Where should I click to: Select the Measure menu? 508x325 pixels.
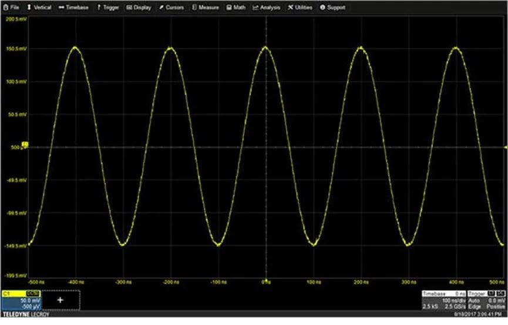pyautogui.click(x=206, y=8)
